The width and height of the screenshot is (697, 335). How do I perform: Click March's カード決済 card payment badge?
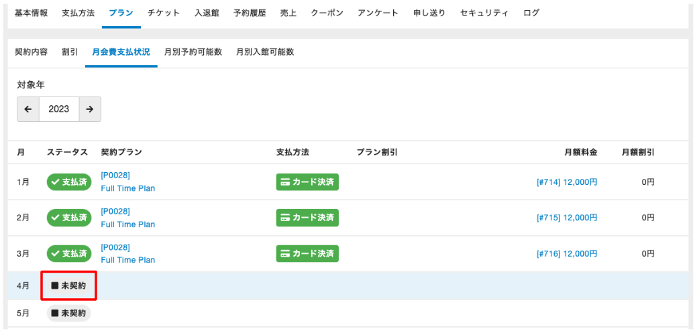(x=307, y=254)
